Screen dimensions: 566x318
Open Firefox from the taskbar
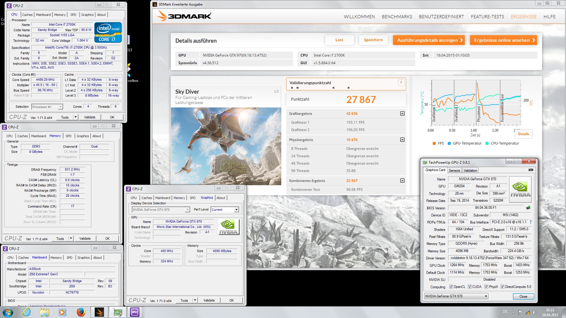pos(81,312)
